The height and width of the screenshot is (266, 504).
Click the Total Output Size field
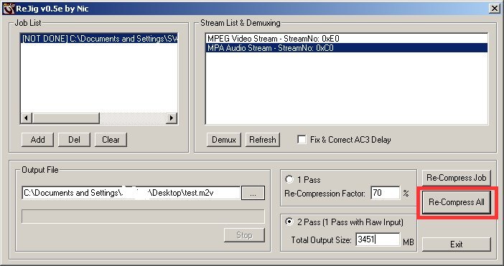point(378,239)
